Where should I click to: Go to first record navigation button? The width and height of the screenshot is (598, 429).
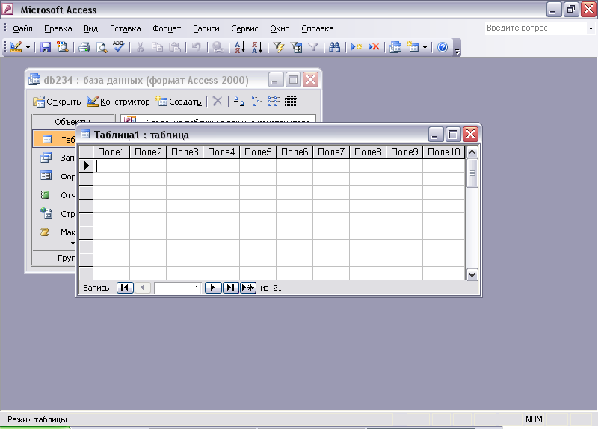[x=125, y=288]
